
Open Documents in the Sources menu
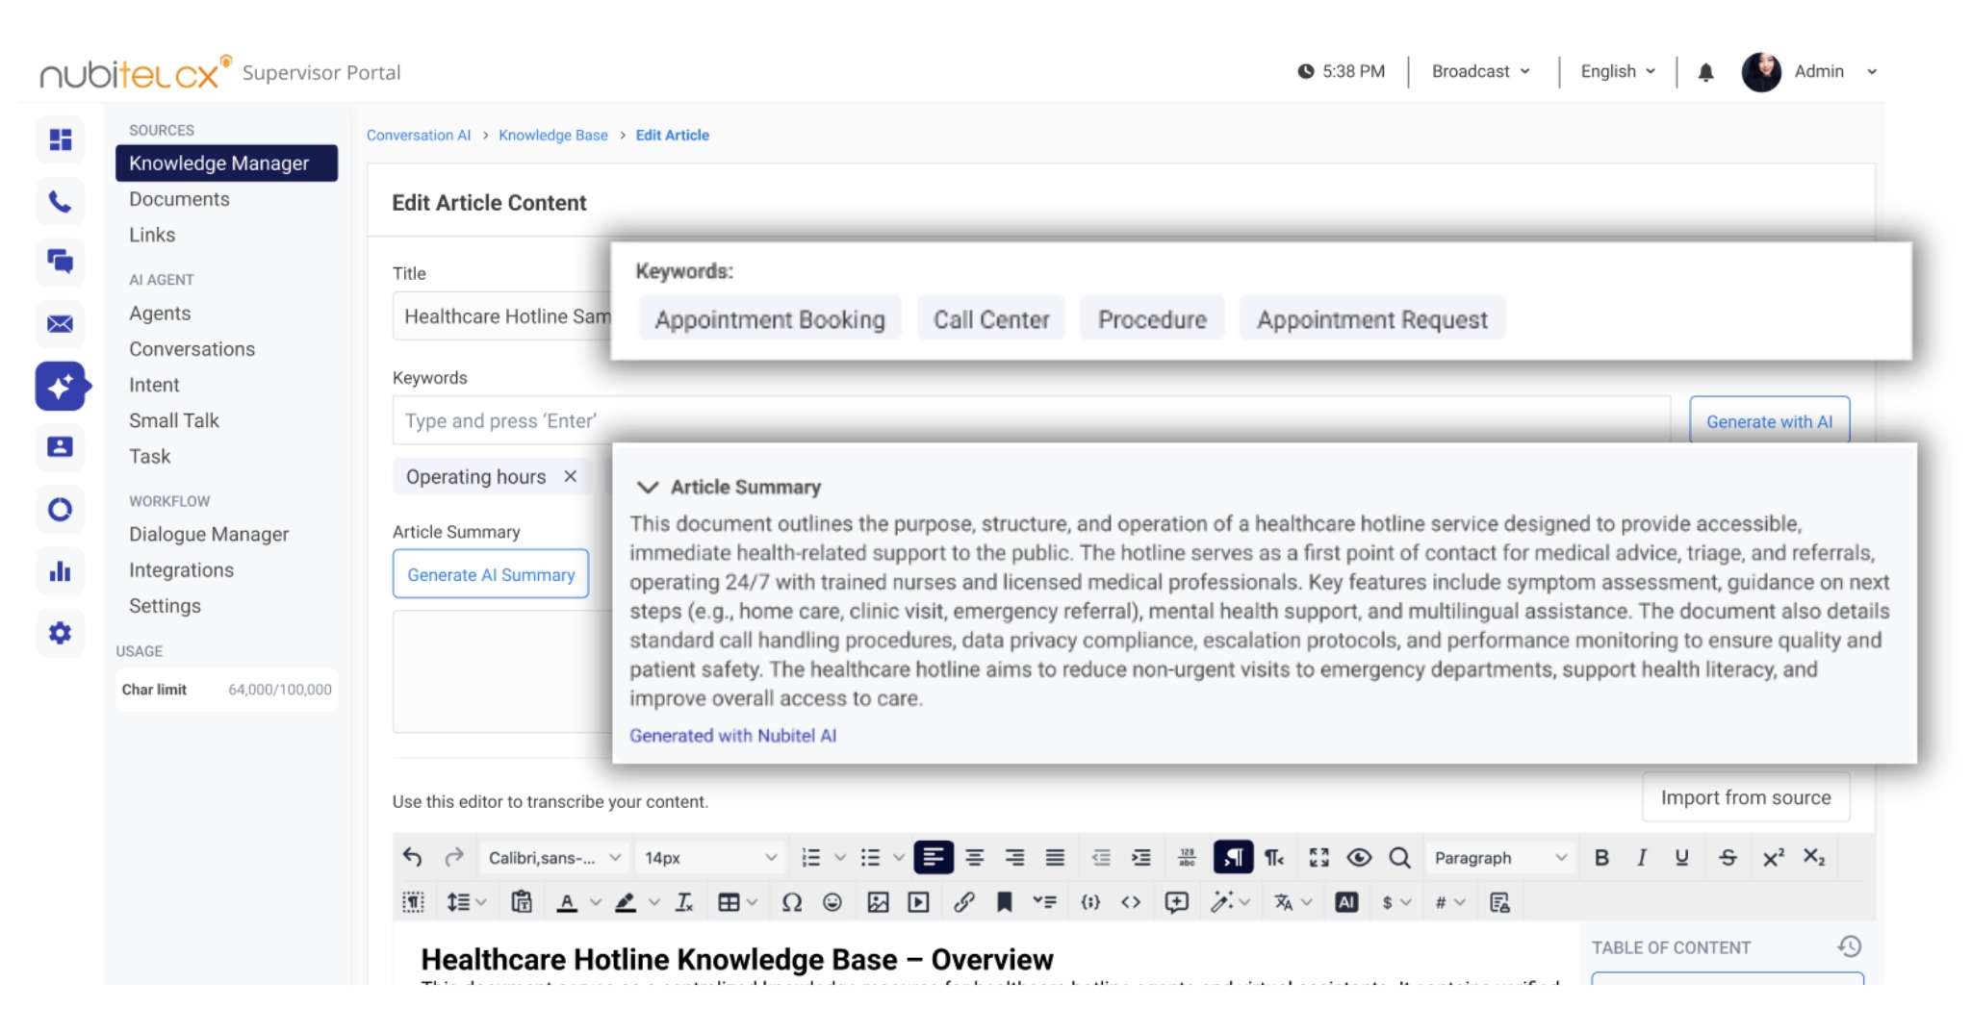tap(179, 199)
